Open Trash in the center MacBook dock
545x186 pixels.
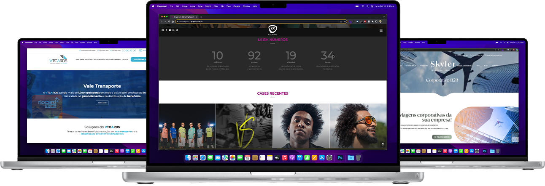[x=358, y=158]
